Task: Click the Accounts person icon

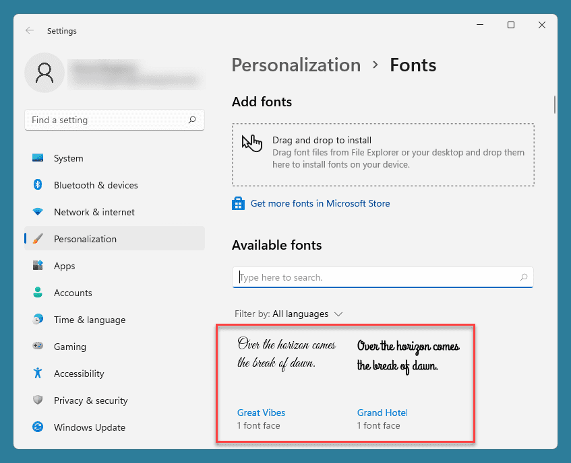Action: [38, 292]
